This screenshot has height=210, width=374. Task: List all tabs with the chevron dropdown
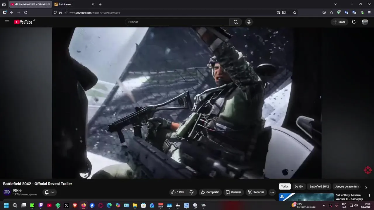coord(335,4)
